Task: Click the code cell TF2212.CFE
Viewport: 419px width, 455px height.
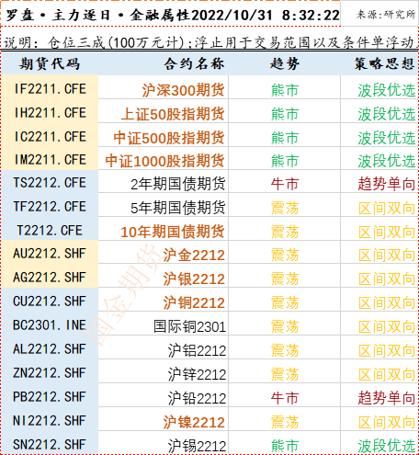Action: click(x=50, y=207)
